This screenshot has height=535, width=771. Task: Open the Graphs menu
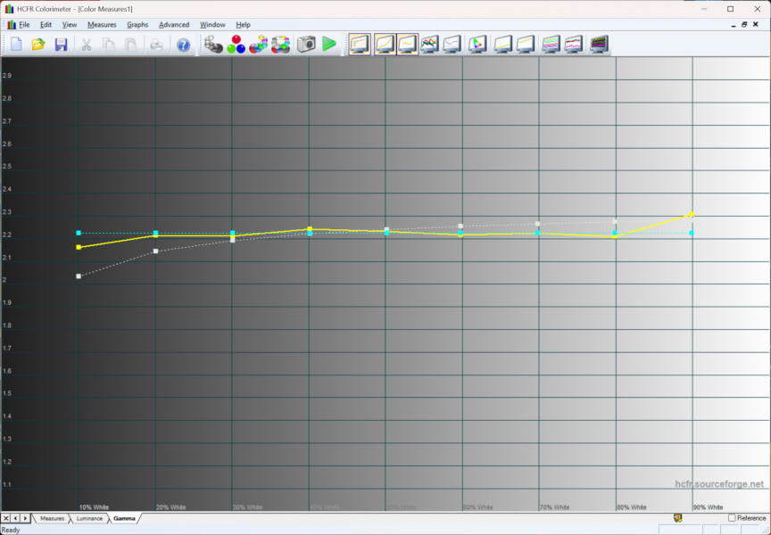pos(137,25)
